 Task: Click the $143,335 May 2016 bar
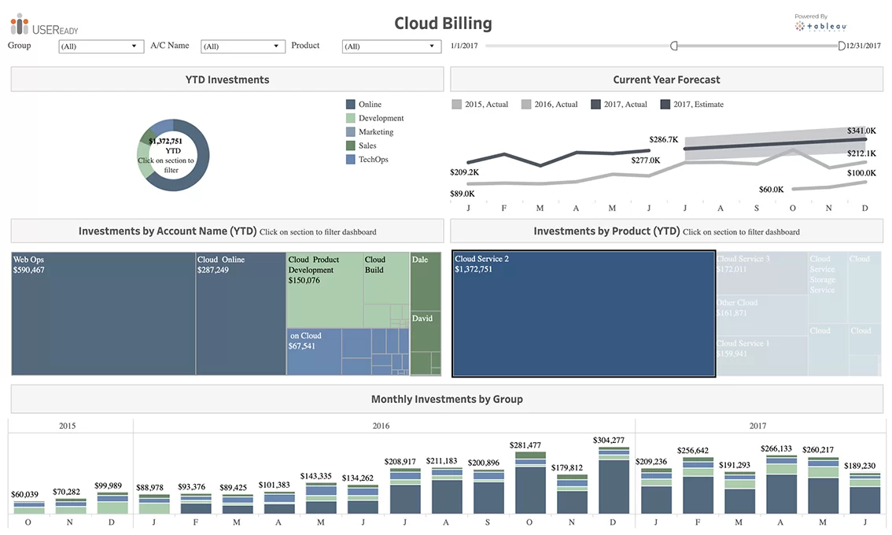click(x=321, y=499)
